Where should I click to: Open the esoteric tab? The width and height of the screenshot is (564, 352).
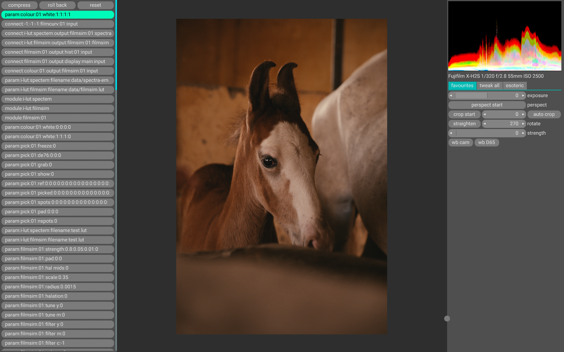(514, 86)
